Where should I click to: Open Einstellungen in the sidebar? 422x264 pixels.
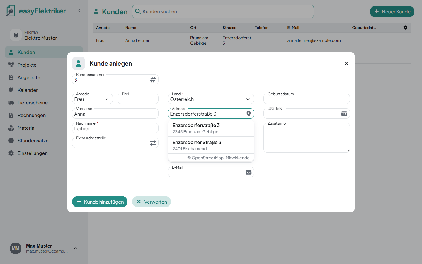(44, 153)
